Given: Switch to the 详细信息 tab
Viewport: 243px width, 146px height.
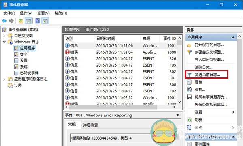Looking at the screenshot, I should coord(90,125).
